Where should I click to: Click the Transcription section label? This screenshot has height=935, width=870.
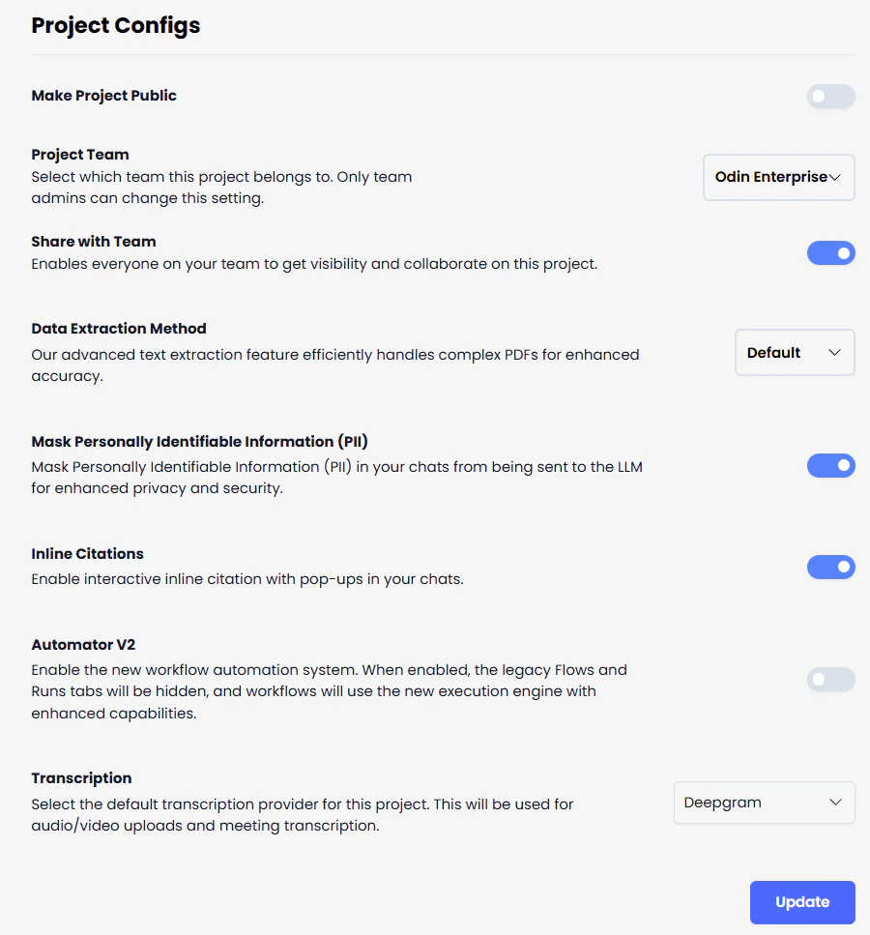point(81,777)
